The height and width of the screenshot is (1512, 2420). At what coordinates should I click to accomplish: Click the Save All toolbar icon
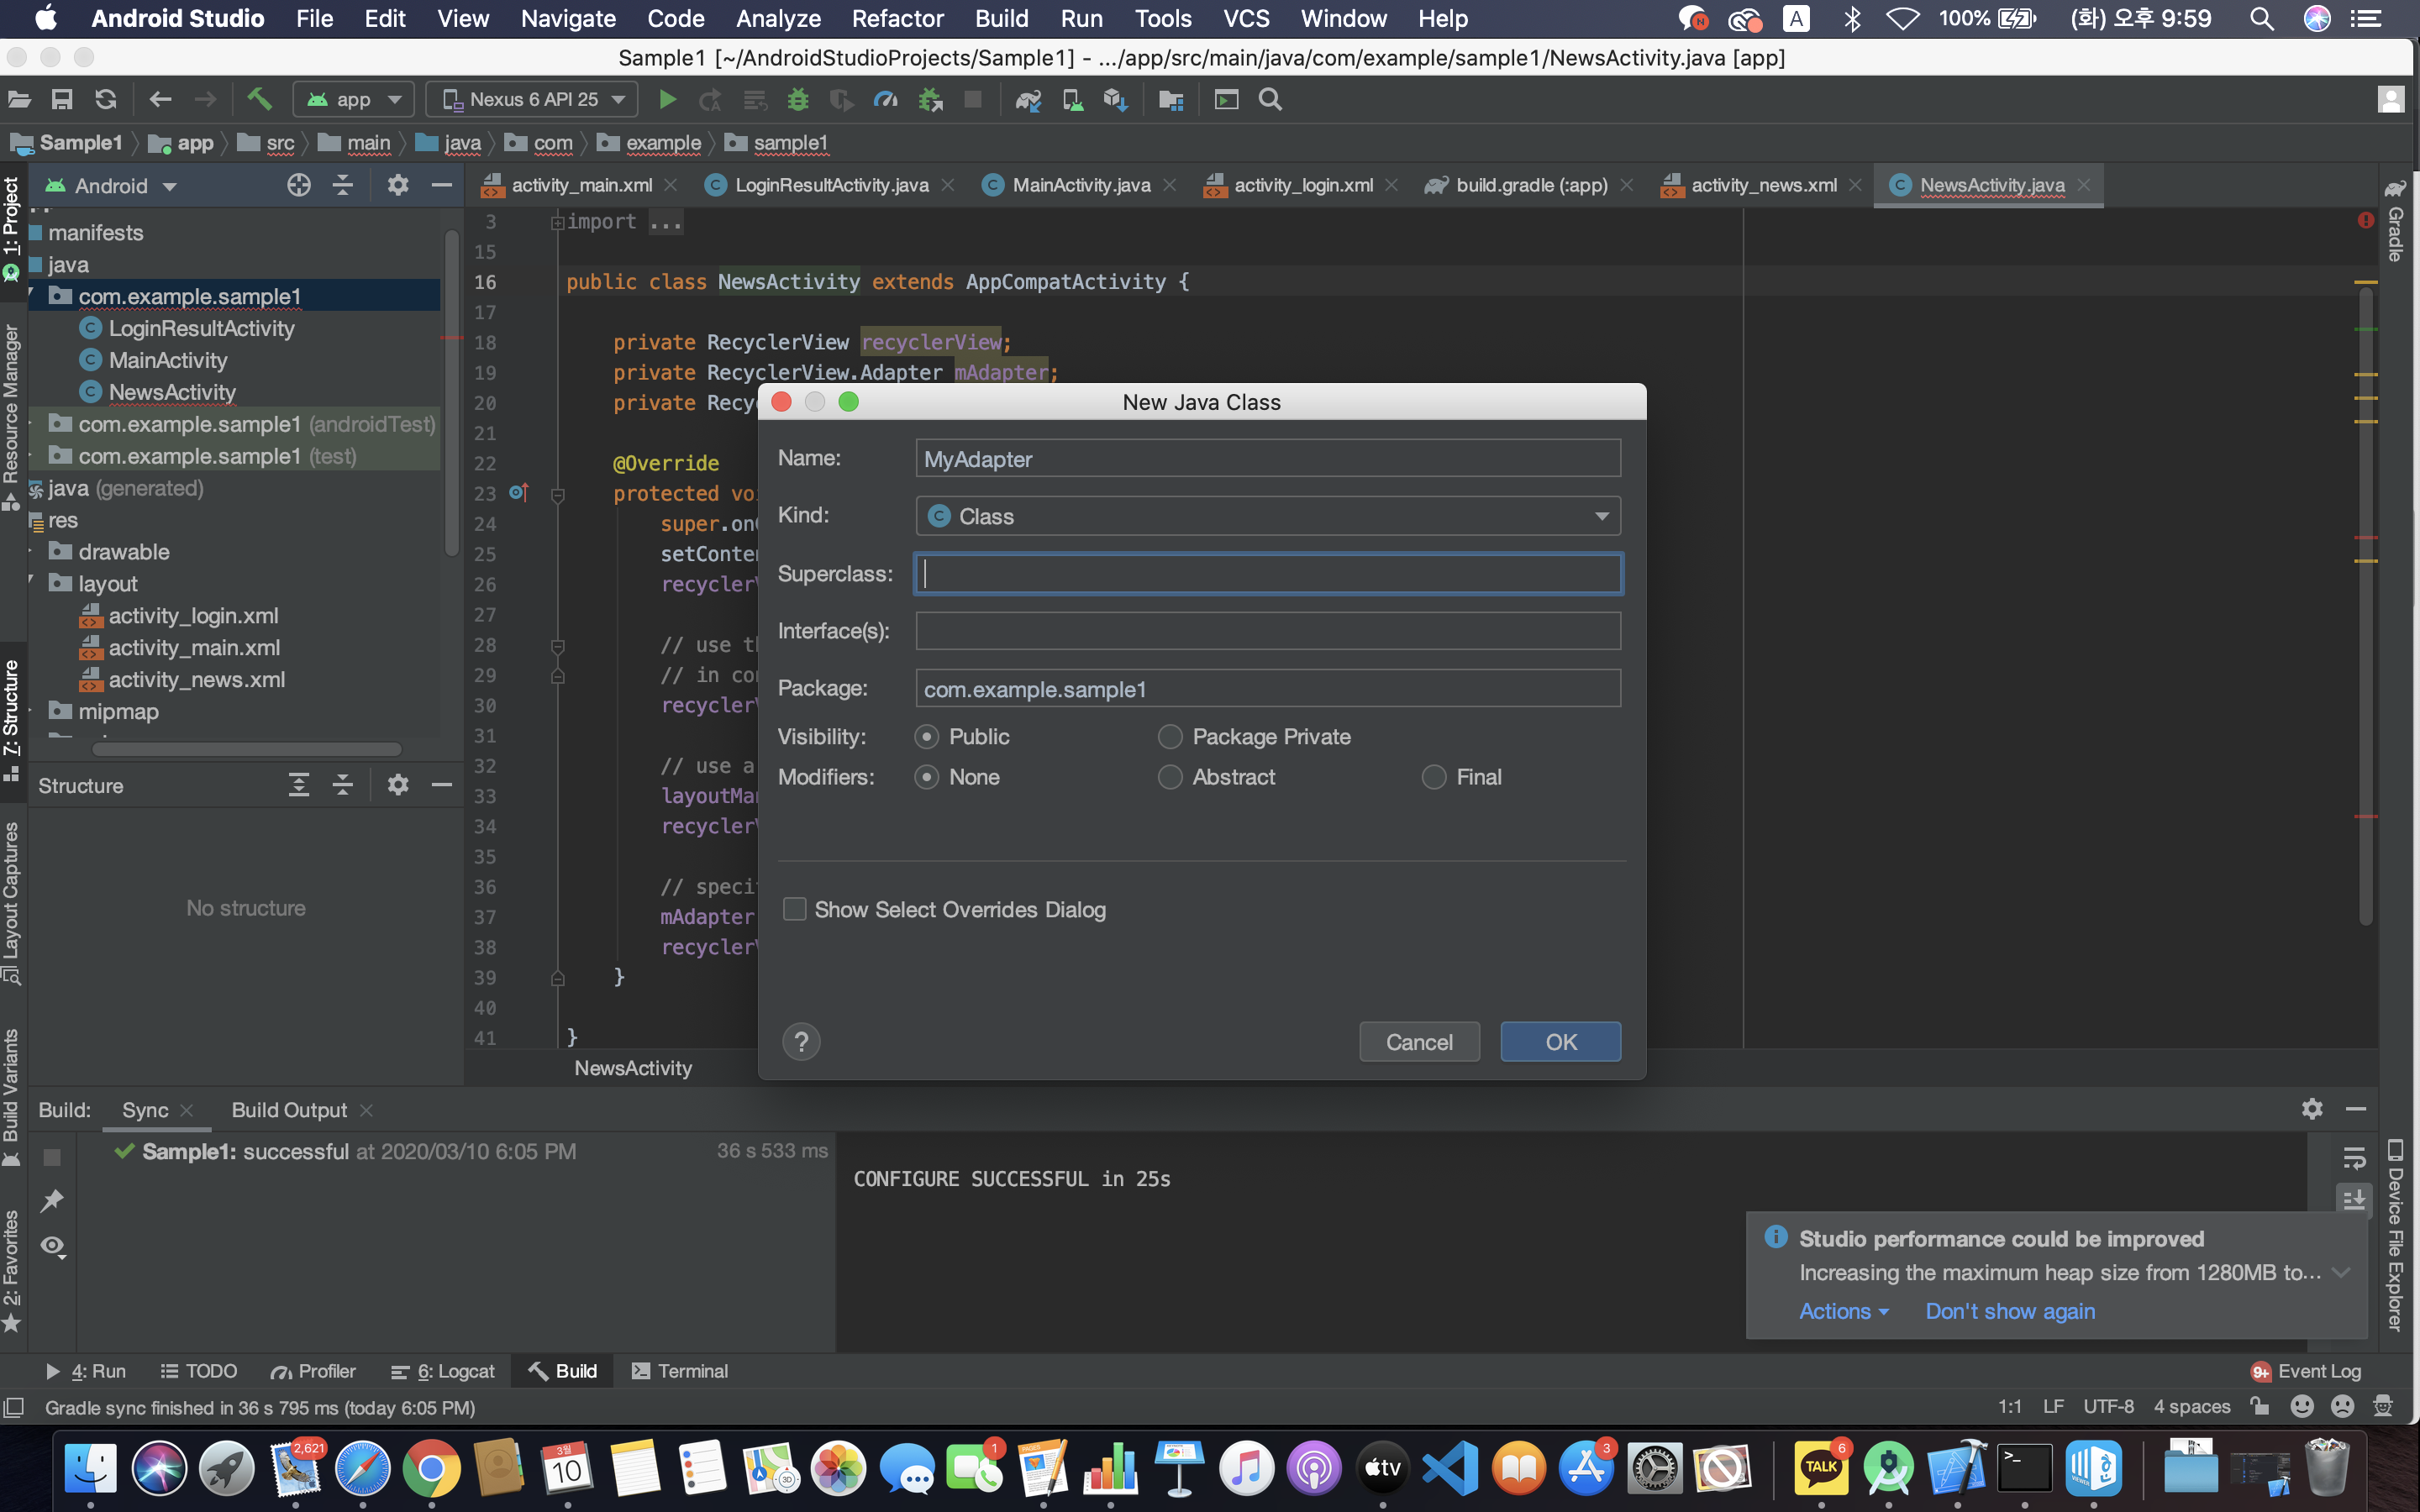(62, 99)
